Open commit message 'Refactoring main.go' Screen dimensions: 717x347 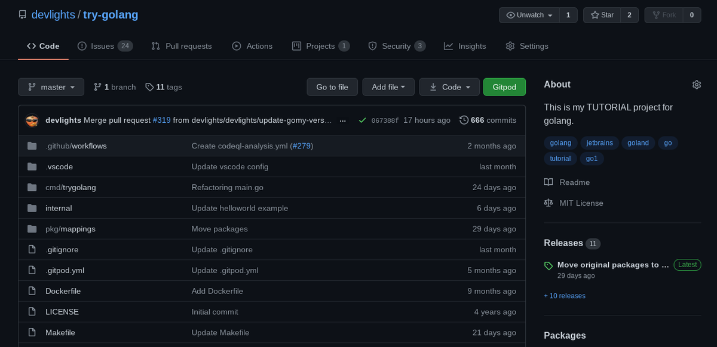(228, 187)
